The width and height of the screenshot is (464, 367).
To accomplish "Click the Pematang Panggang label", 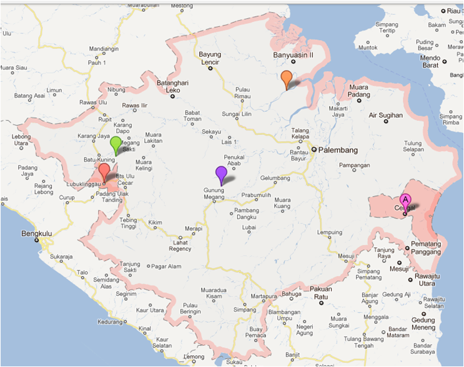I will click(x=426, y=248).
